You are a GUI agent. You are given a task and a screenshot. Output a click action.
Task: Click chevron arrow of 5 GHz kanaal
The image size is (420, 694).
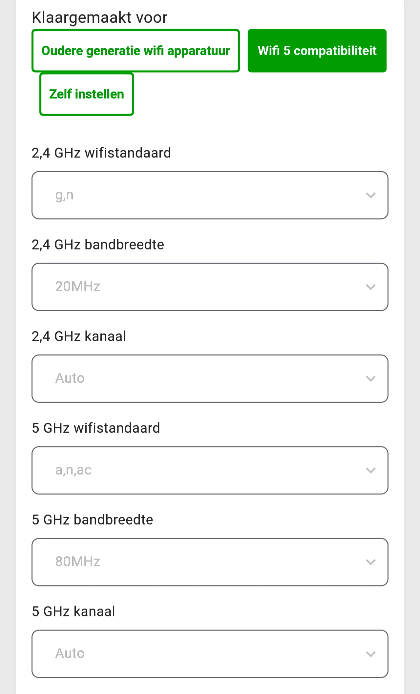(x=370, y=654)
